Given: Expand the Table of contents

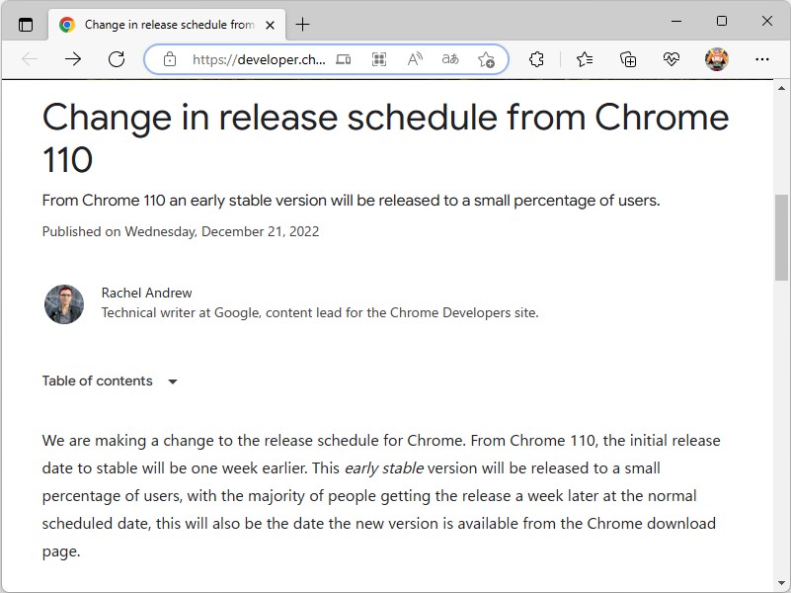Looking at the screenshot, I should 110,381.
